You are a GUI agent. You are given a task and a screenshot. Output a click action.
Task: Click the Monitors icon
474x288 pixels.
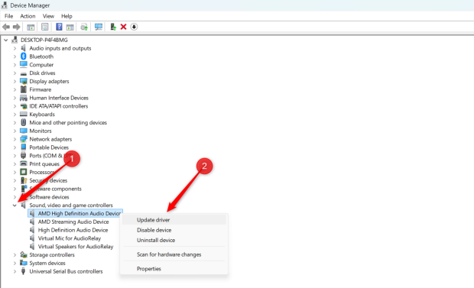coord(23,131)
